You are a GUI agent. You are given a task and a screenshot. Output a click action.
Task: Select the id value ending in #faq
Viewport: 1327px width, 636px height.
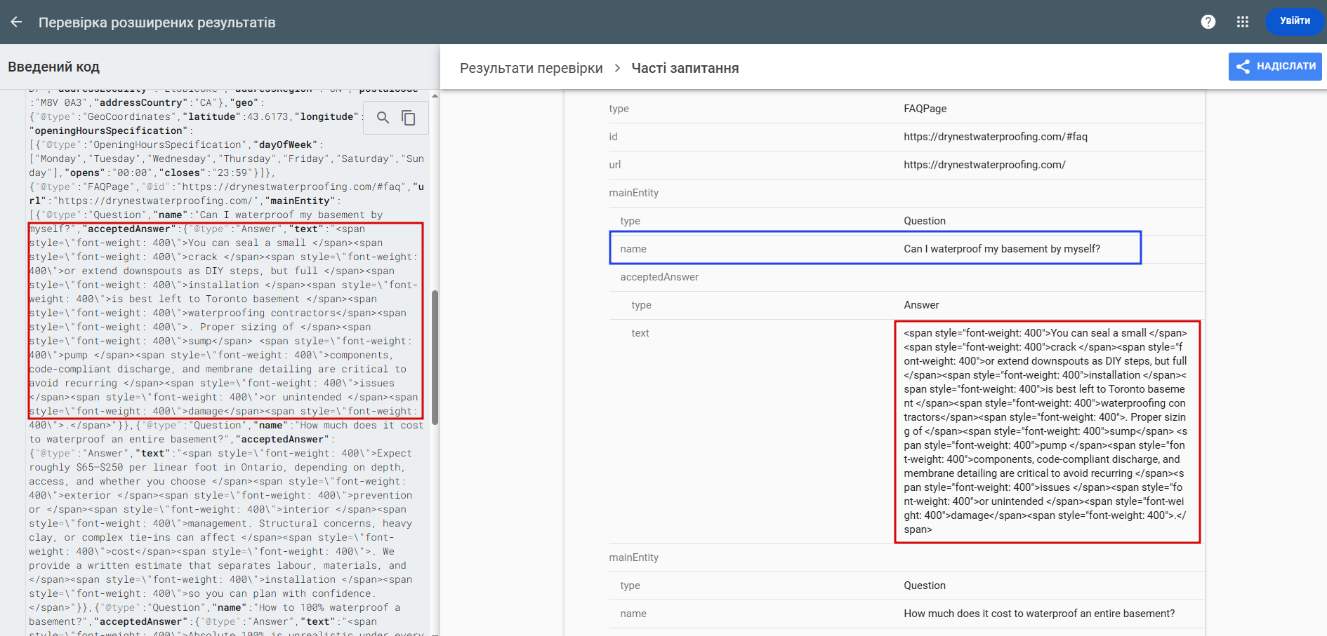tap(995, 137)
